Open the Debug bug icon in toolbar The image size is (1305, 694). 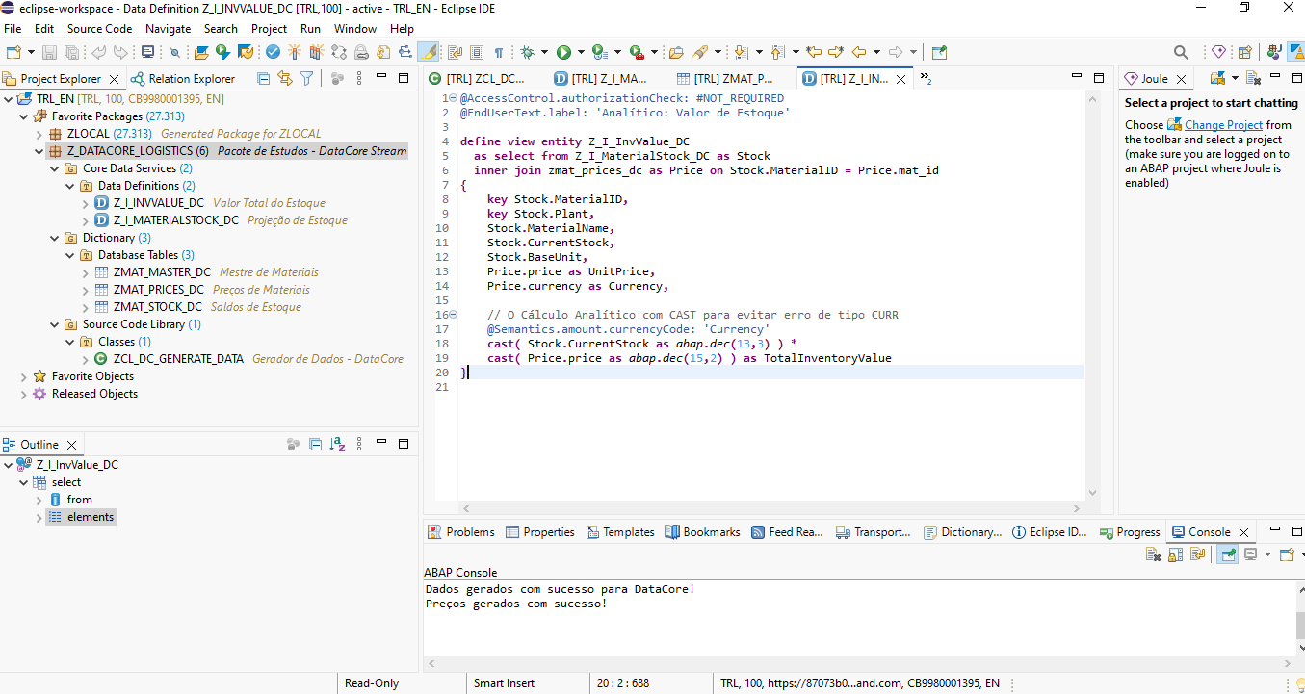coord(527,52)
